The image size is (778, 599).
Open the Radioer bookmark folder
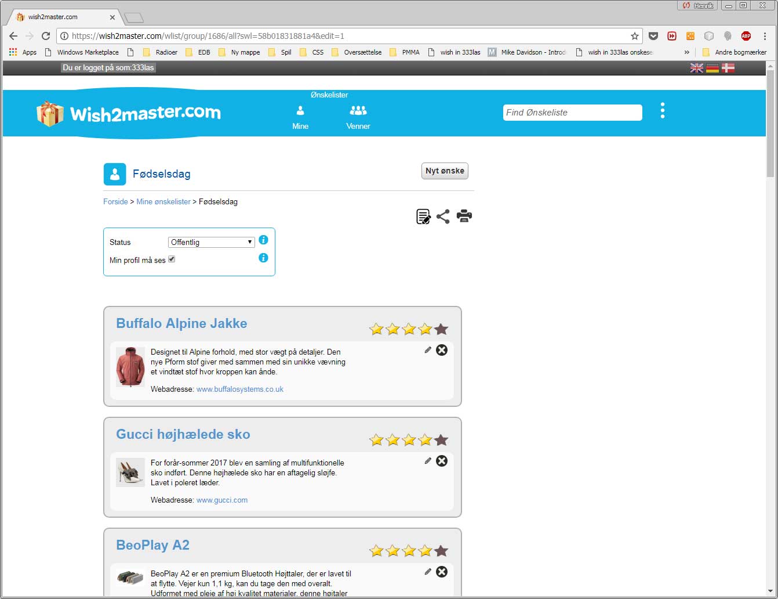pos(160,52)
